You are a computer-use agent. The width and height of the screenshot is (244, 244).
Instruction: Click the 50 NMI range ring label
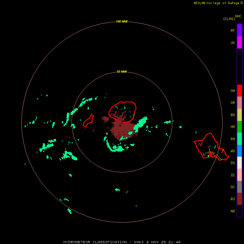122,72
